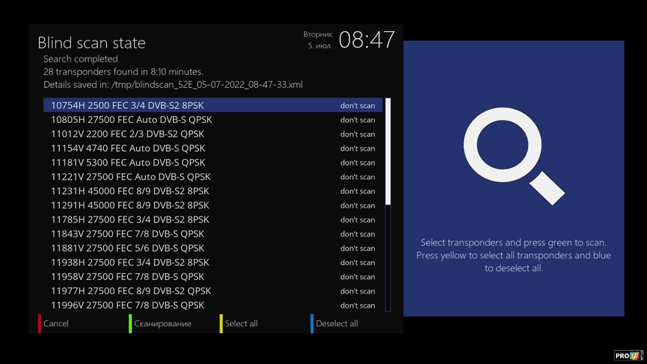Toggle scan state of 11938H 27500 transponder

[x=358, y=263]
